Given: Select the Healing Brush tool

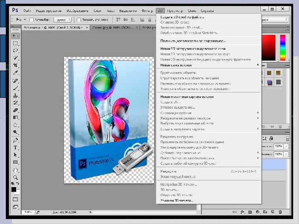Looking at the screenshot, I should coord(15,80).
